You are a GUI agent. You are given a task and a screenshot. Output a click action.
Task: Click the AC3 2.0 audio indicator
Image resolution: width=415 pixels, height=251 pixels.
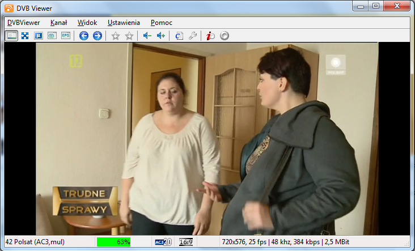coord(163,242)
